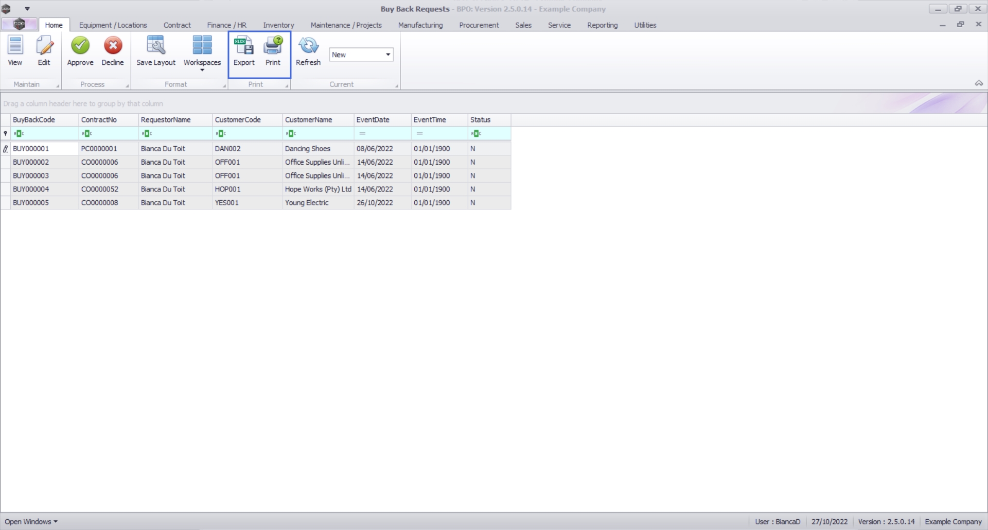Expand the Maintain group launcher
Image resolution: width=988 pixels, height=530 pixels.
click(58, 86)
